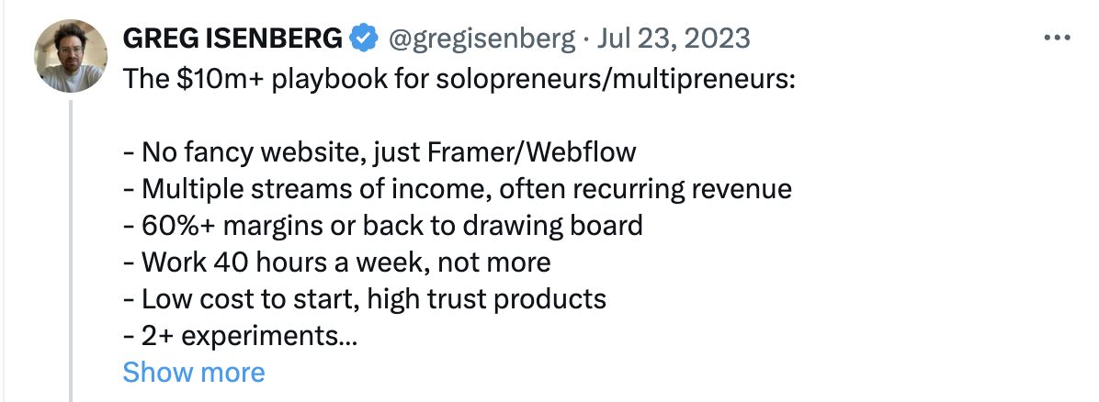Click the "Low cost to start" bullet
Screen dimensions: 1099x402
364,298
